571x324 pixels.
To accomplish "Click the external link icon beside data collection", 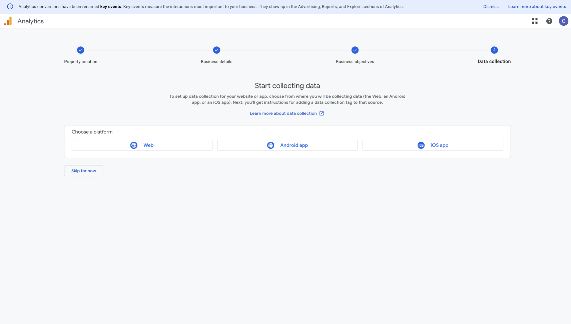I will [x=322, y=113].
